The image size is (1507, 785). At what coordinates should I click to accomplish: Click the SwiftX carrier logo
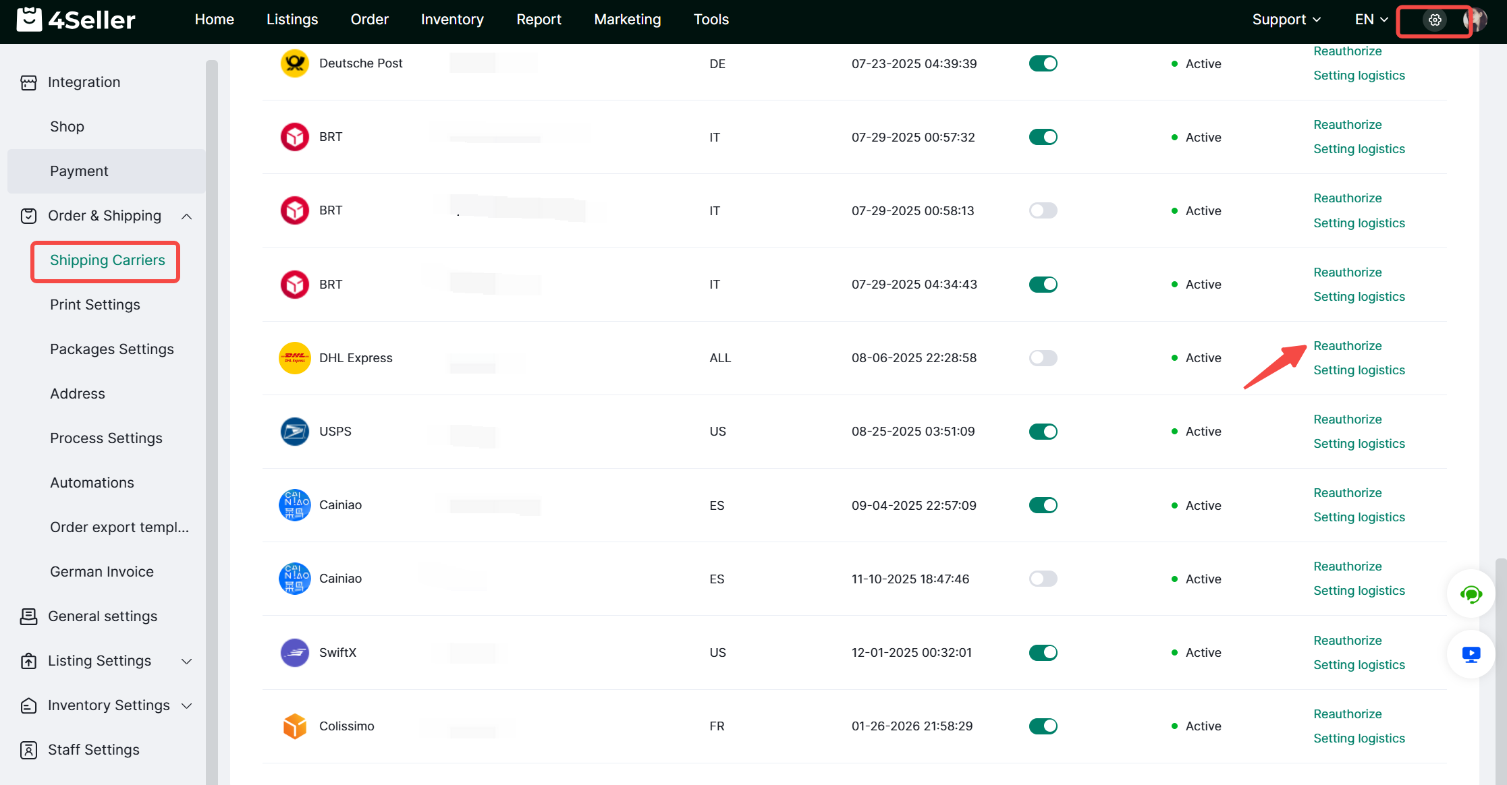tap(295, 652)
